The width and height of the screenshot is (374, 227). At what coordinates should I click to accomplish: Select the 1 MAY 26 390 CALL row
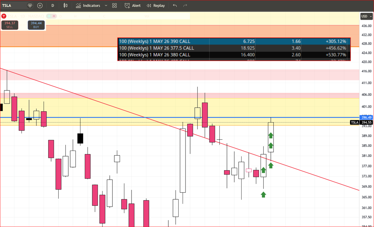point(234,41)
